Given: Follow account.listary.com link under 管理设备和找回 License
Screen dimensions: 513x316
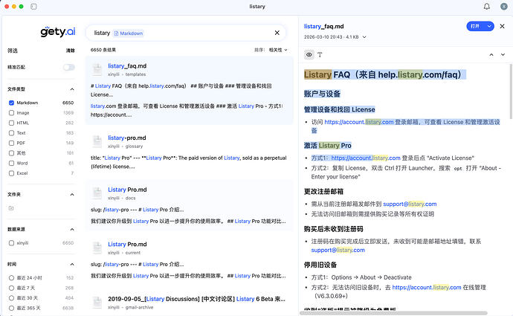Looking at the screenshot, I should tap(359, 122).
